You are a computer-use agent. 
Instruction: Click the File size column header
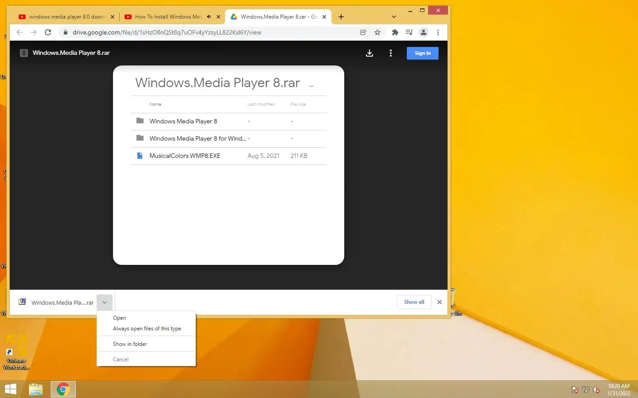[x=298, y=104]
